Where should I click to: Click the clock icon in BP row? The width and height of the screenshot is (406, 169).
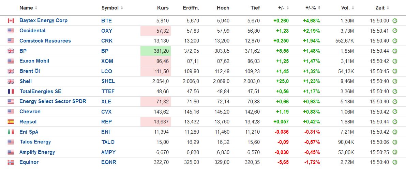tap(395, 51)
